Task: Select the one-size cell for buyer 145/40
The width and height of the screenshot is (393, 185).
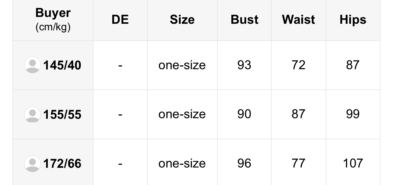Action: [x=182, y=65]
